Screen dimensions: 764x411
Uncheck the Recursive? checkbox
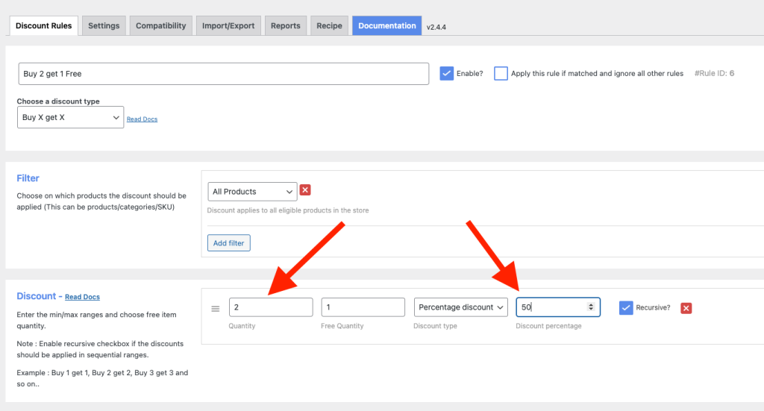pos(626,307)
